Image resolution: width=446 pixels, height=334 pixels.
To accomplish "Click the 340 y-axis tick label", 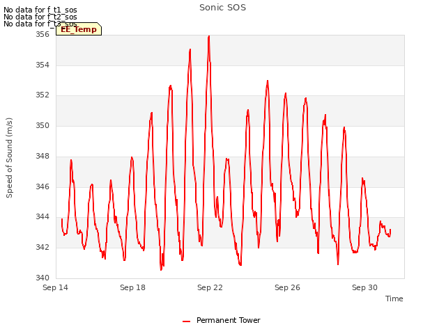I will pos(43,278).
